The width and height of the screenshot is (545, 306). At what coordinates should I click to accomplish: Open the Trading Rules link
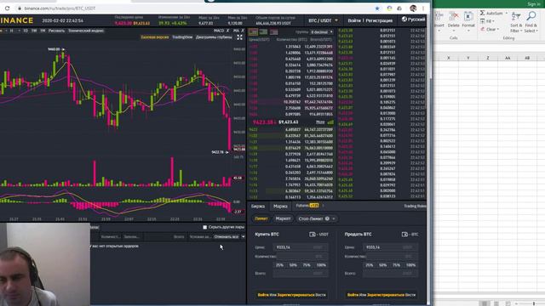(x=415, y=206)
